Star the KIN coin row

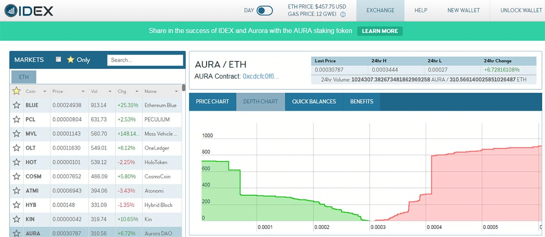17,219
